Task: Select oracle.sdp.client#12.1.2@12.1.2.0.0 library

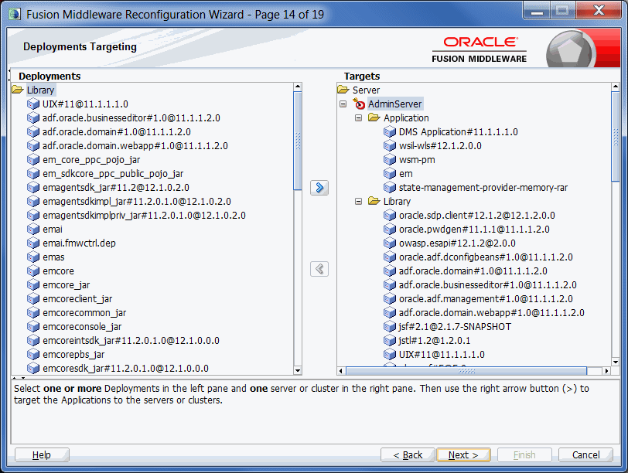Action: (477, 216)
